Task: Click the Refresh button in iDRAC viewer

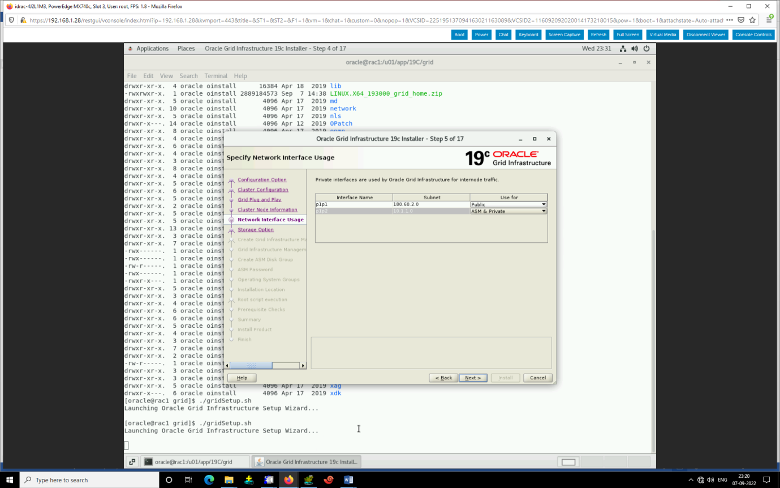Action: (x=598, y=35)
